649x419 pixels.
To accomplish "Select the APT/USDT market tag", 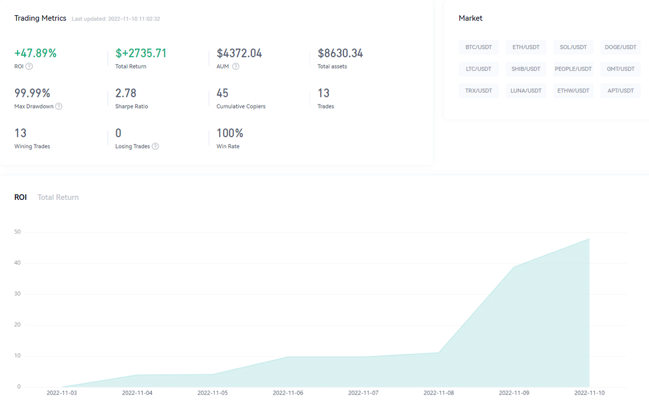I will pos(620,91).
